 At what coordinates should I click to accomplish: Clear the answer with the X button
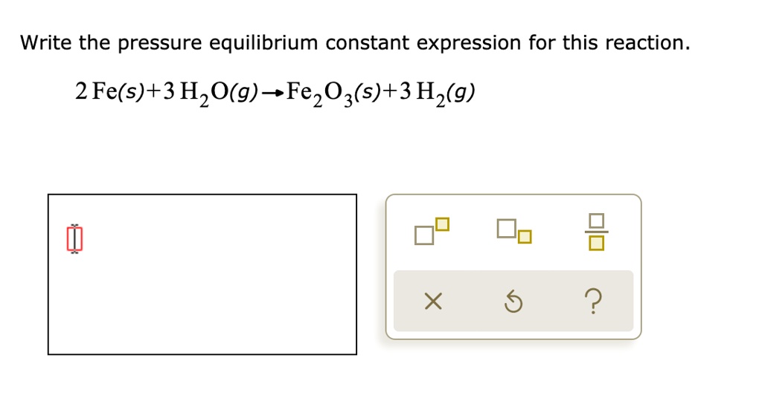(432, 302)
